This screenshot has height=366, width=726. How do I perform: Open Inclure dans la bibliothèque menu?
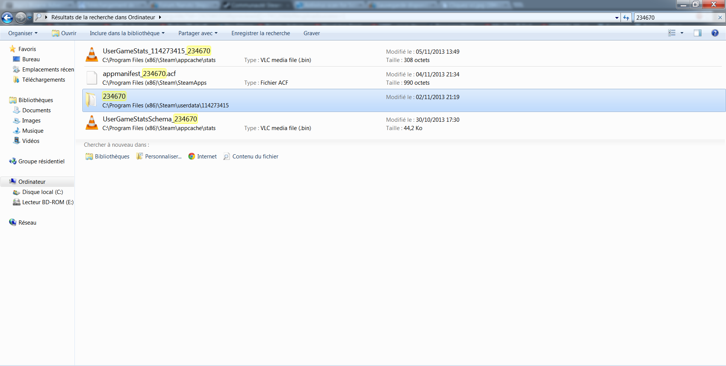click(127, 33)
